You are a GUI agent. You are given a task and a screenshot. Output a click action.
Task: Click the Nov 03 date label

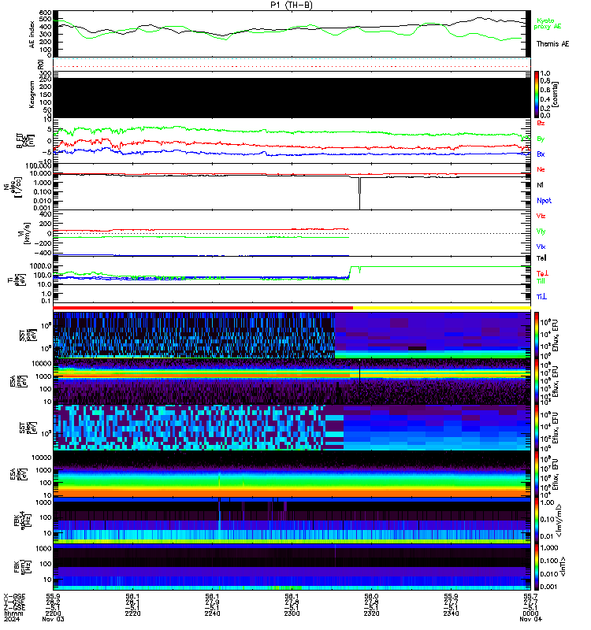point(53,619)
